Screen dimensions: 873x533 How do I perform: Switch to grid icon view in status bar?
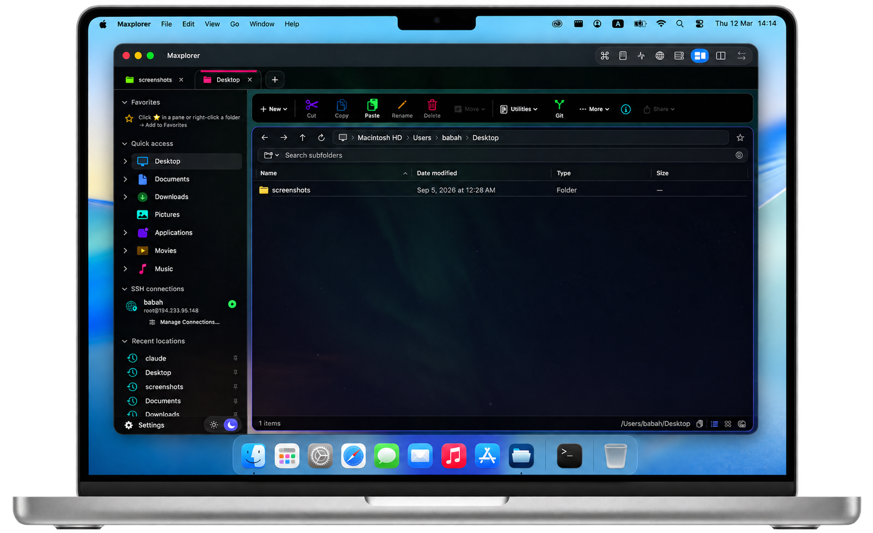pos(728,424)
